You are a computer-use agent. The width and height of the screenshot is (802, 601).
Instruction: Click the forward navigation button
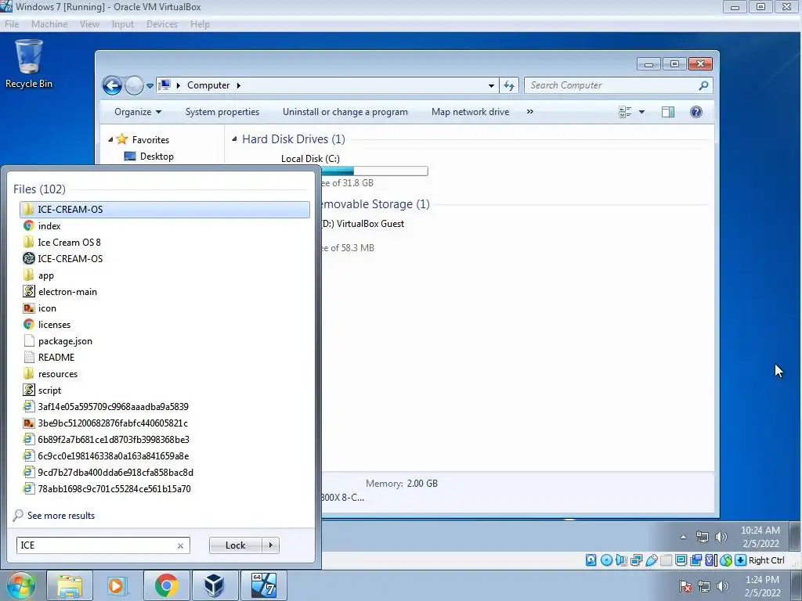pos(134,85)
